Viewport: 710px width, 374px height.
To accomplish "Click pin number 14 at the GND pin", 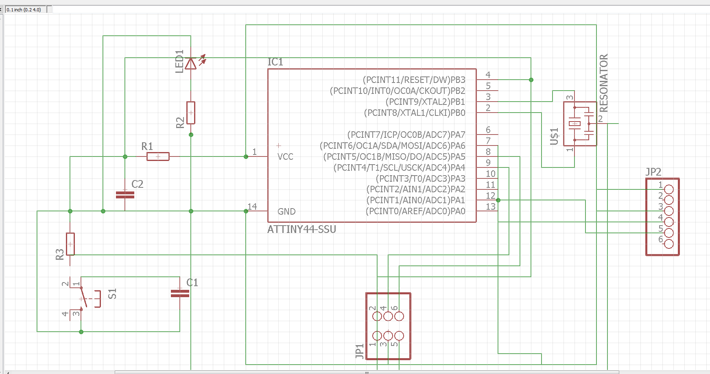I will [252, 207].
